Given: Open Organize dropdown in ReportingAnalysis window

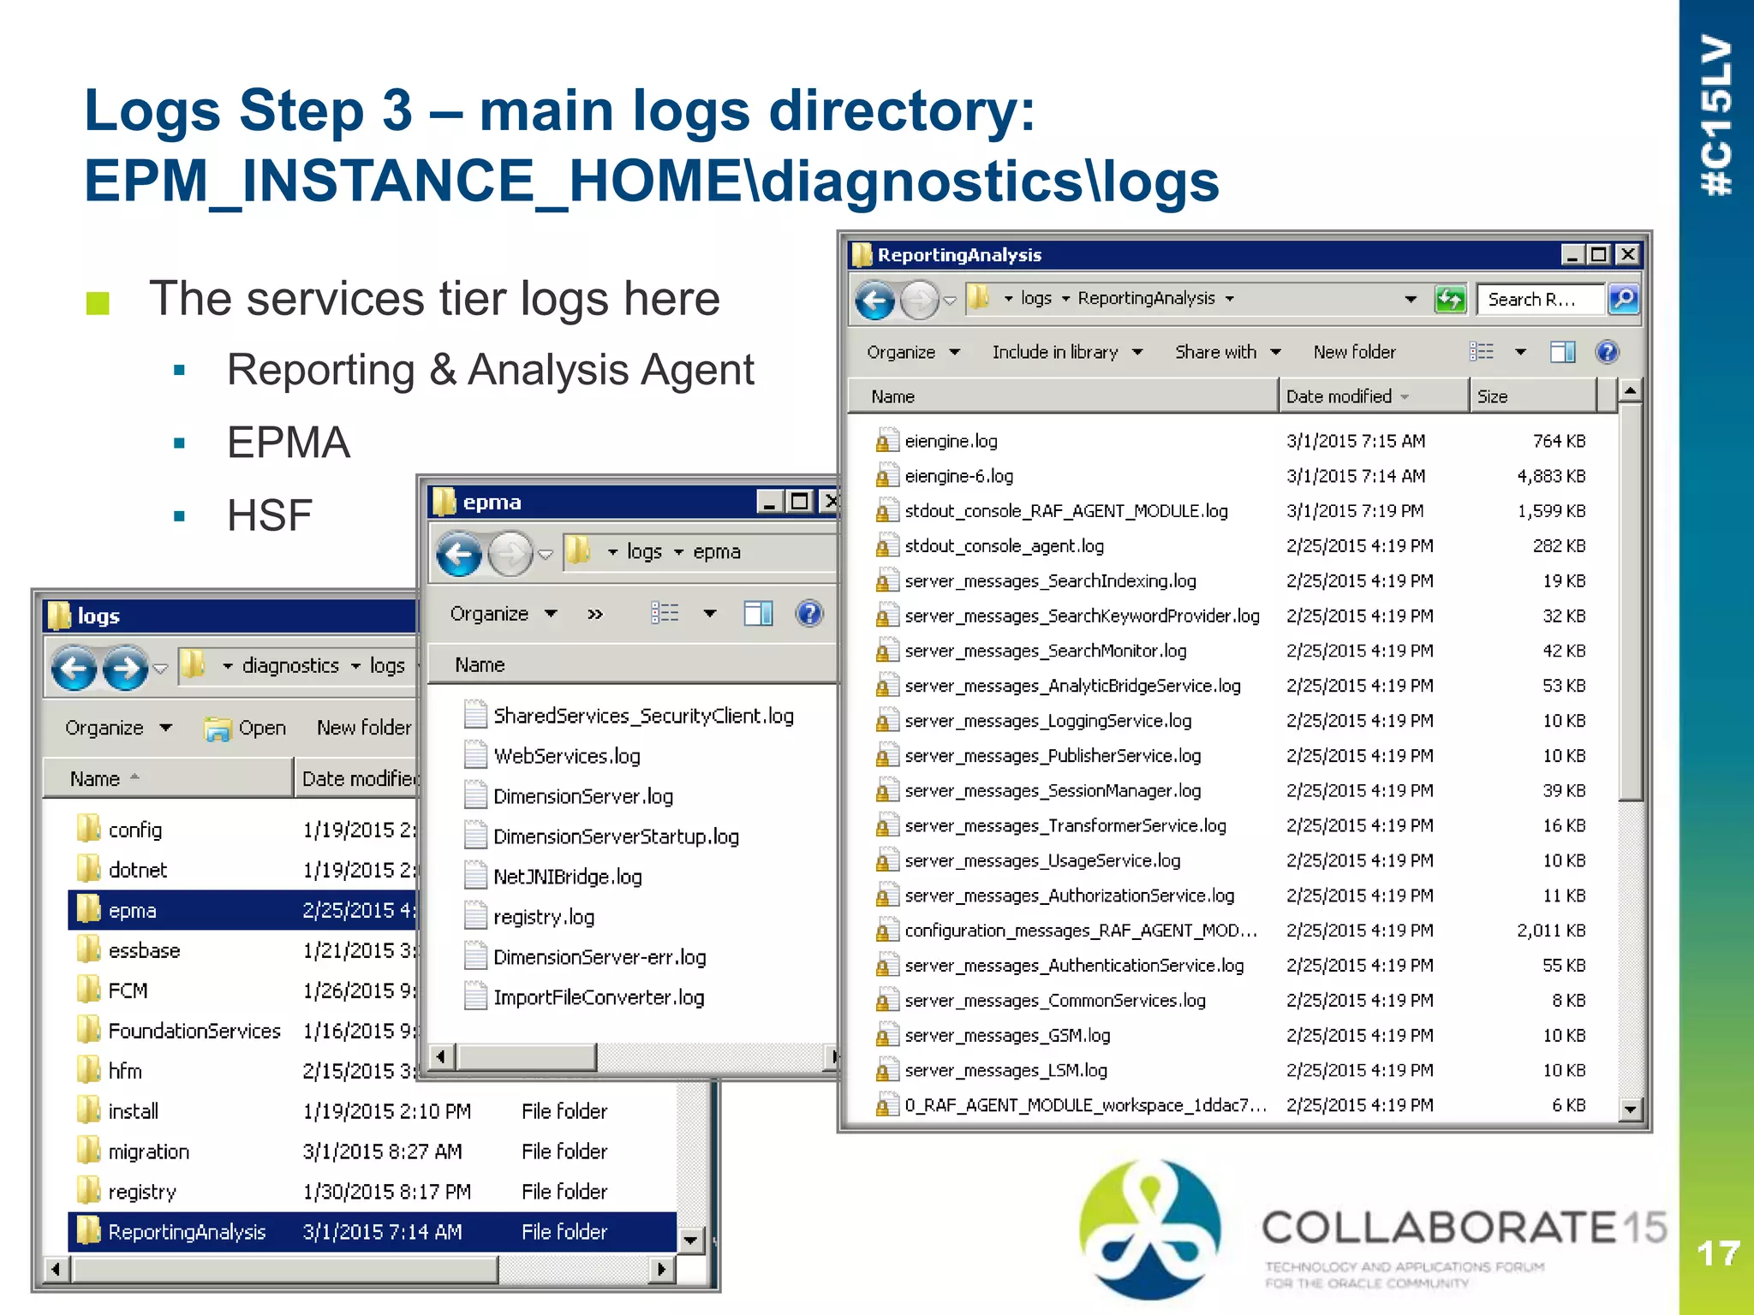Looking at the screenshot, I should coord(913,352).
